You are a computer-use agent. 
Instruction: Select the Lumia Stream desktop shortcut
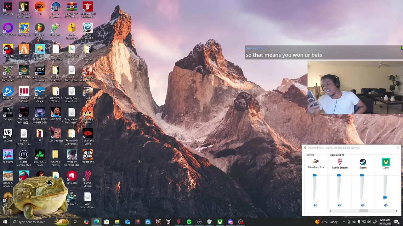coord(88,179)
